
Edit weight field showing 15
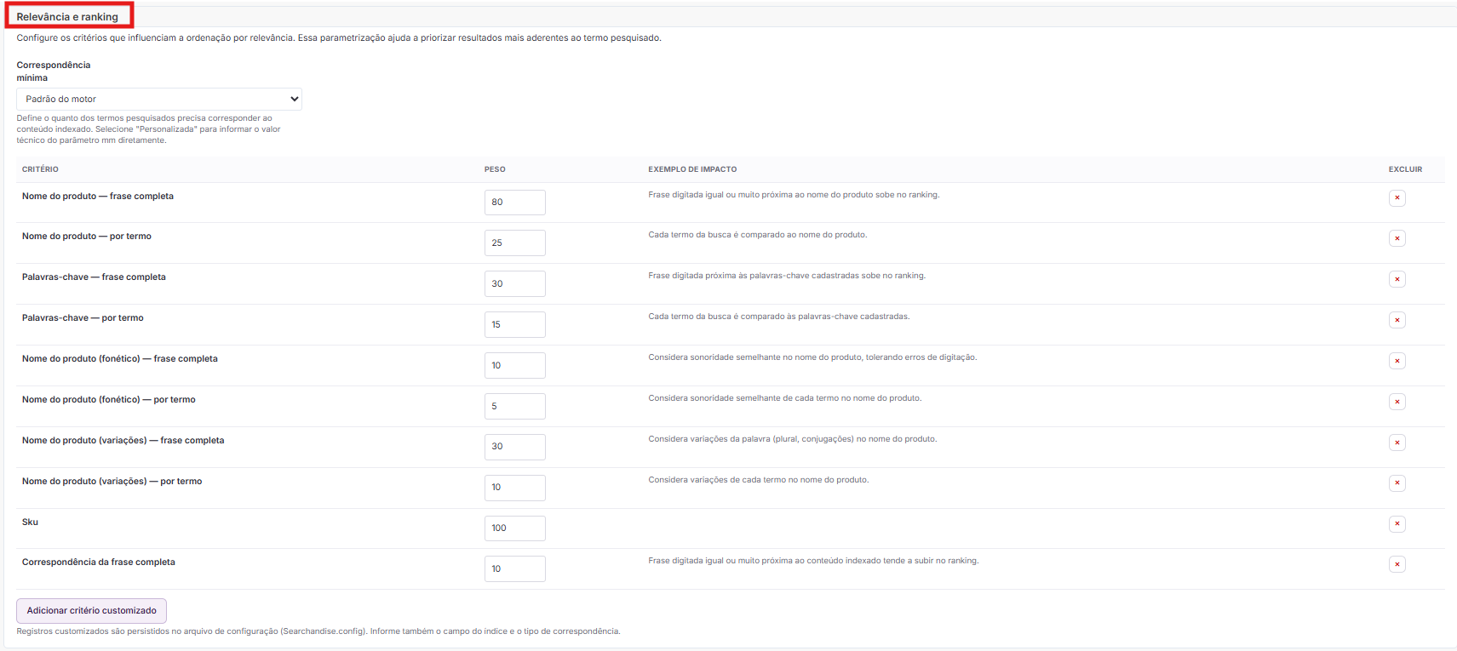click(x=515, y=324)
